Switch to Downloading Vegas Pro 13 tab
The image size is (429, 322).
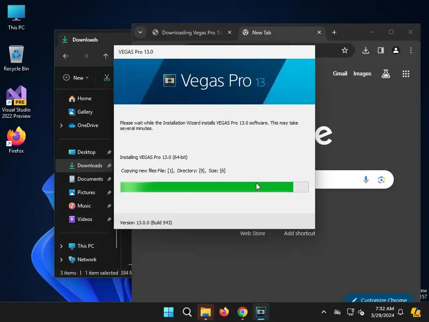tap(191, 33)
